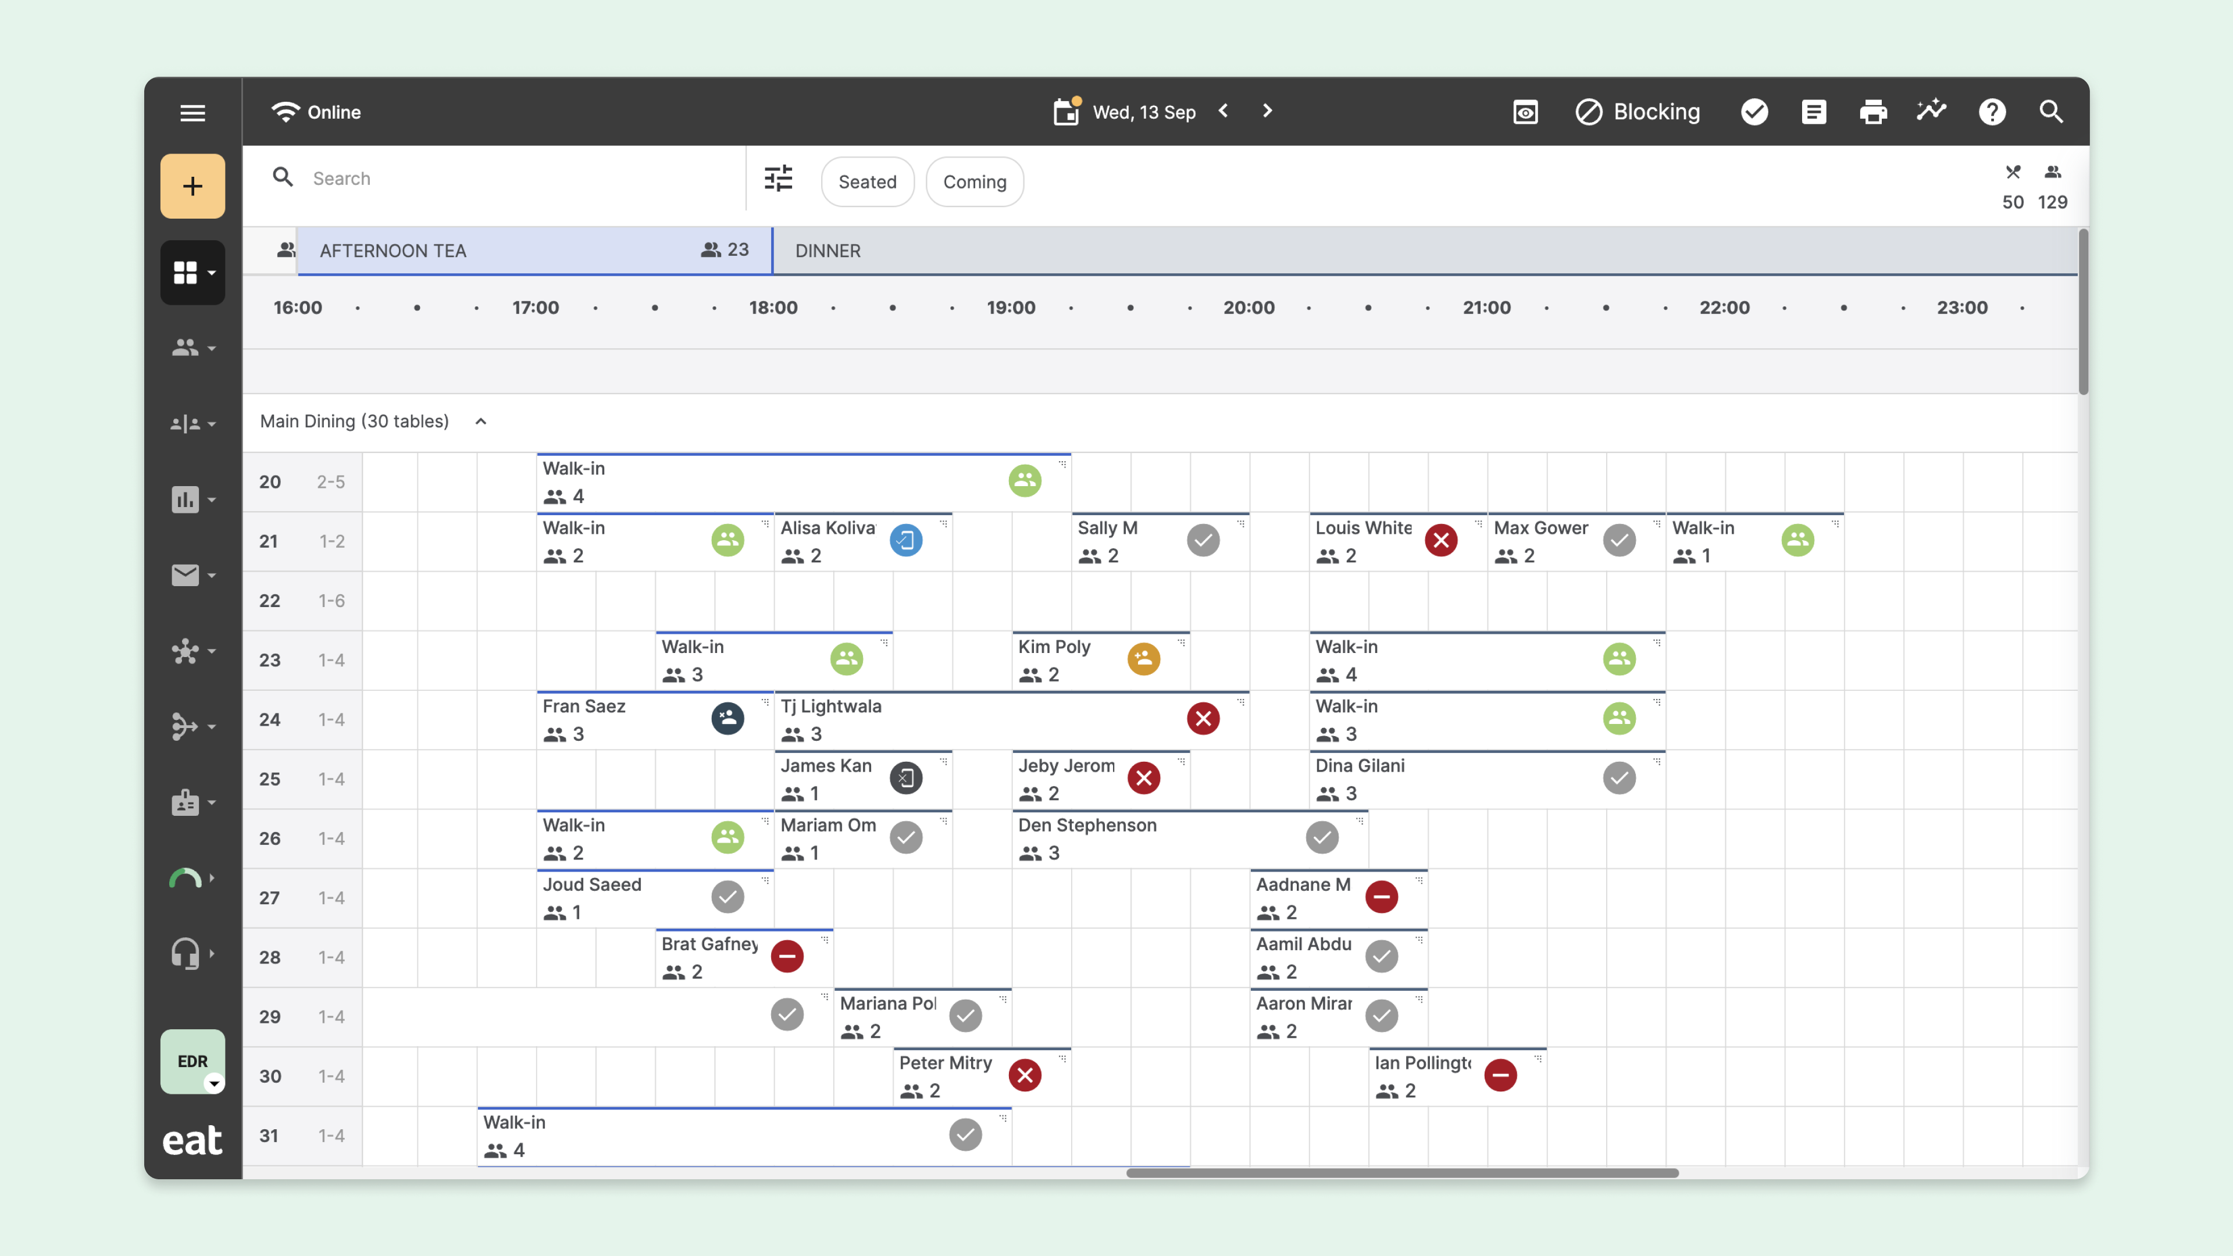The width and height of the screenshot is (2233, 1256).
Task: Click the preview eye screen icon
Action: coord(1526,112)
